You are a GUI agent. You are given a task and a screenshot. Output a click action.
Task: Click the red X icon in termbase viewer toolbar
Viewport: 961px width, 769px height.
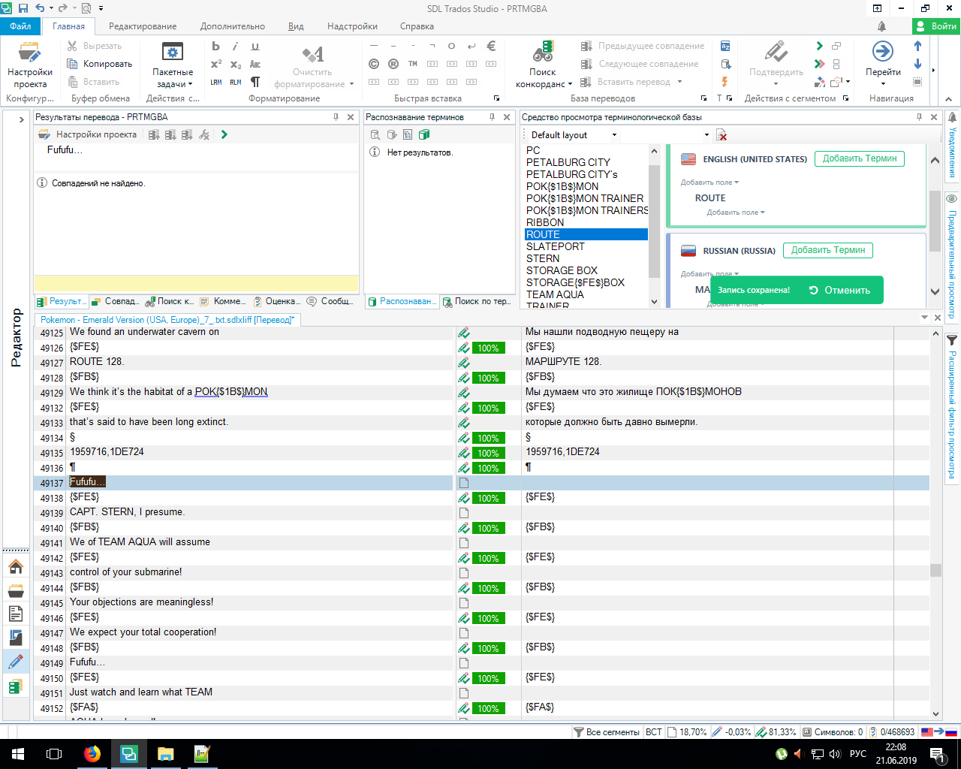[x=722, y=135]
